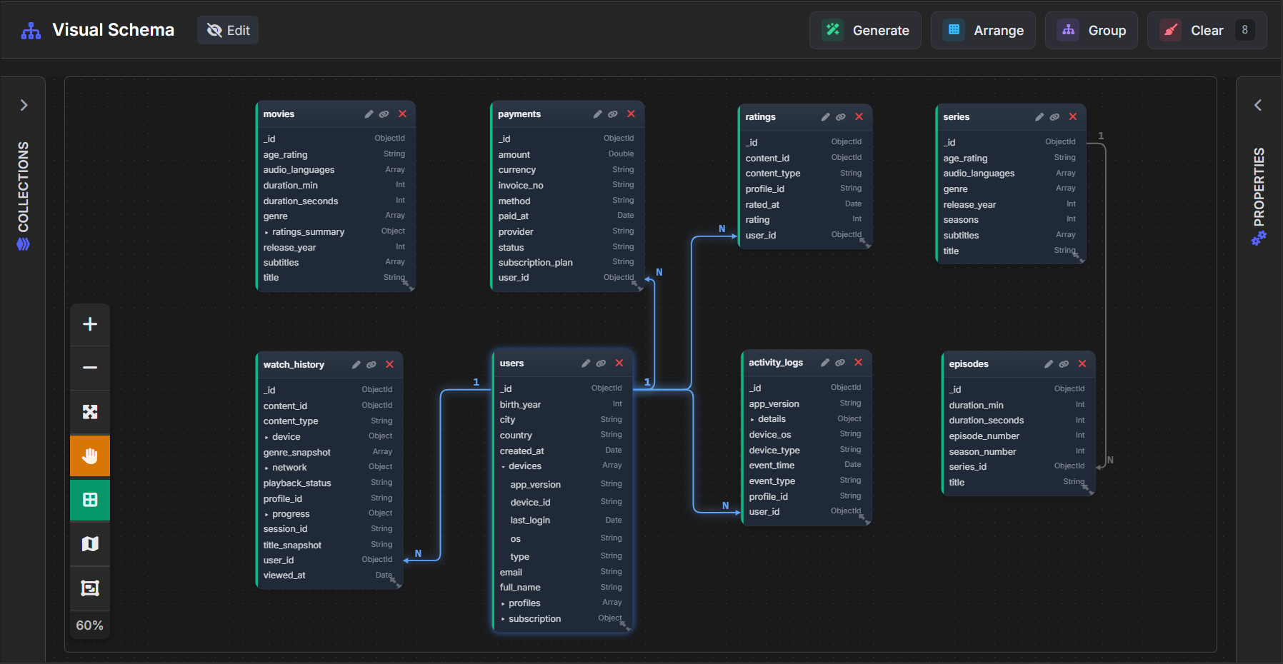The image size is (1283, 664).
Task: Select the users table title
Action: (x=511, y=363)
